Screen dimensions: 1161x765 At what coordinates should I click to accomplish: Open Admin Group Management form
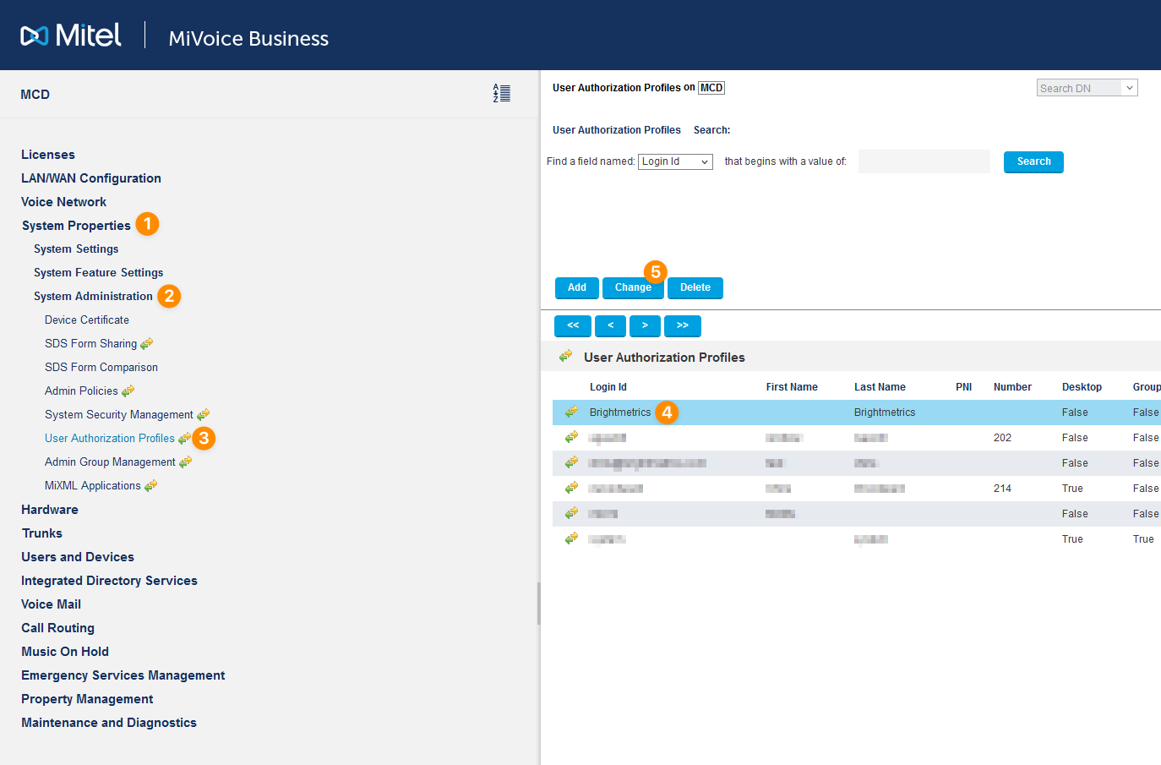coord(110,462)
